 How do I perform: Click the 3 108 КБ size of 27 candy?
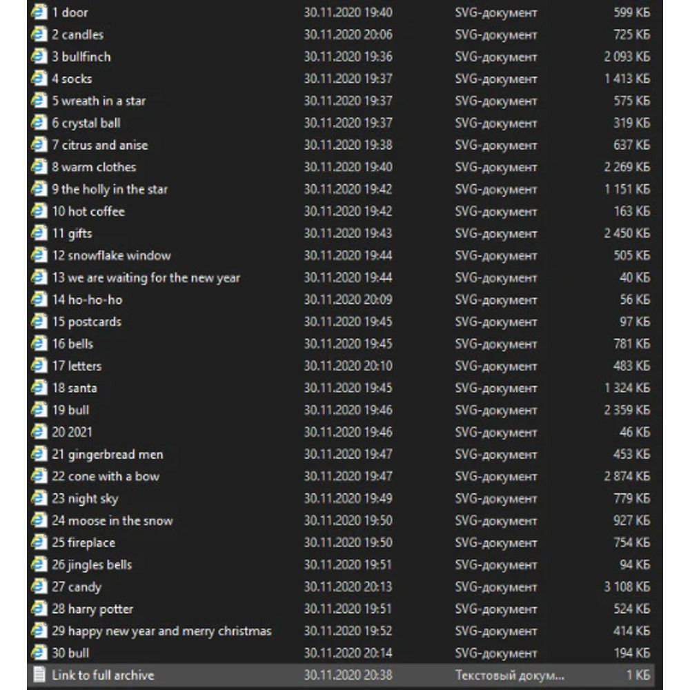pyautogui.click(x=627, y=586)
